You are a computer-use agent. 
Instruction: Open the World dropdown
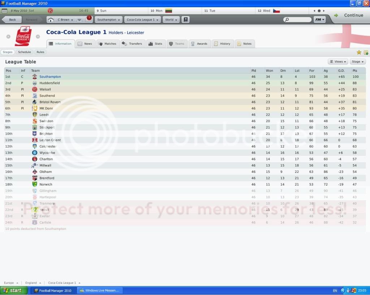pos(170,19)
